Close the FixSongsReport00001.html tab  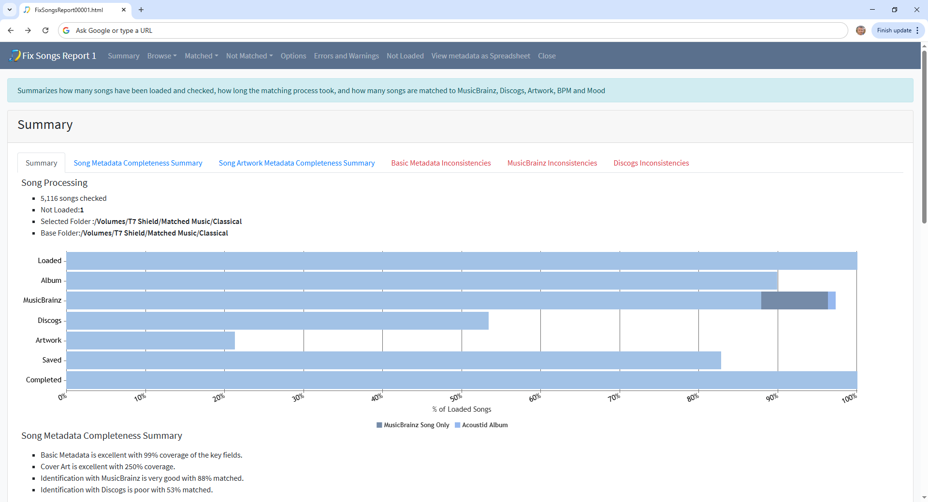click(x=124, y=10)
